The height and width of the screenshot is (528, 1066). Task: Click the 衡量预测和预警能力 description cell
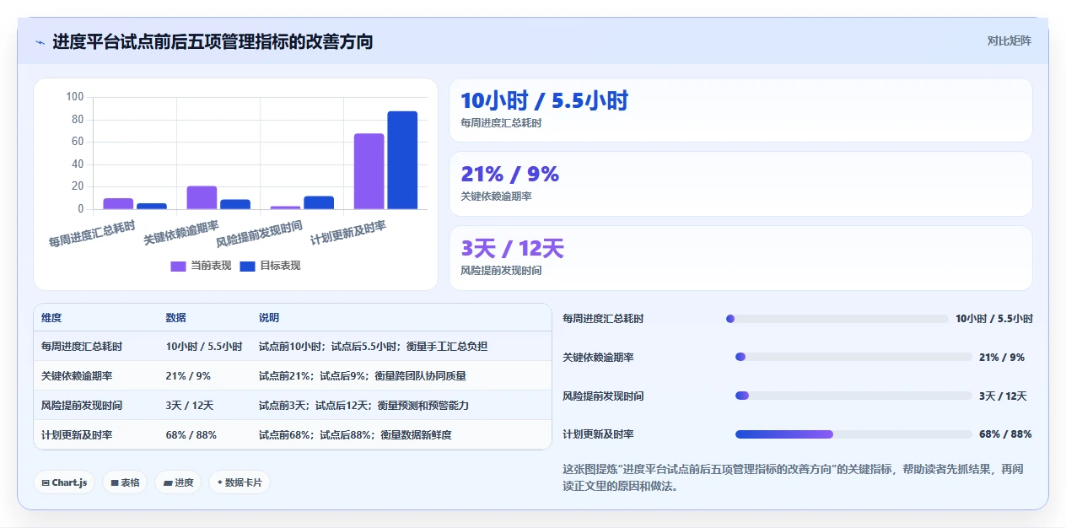tap(363, 406)
